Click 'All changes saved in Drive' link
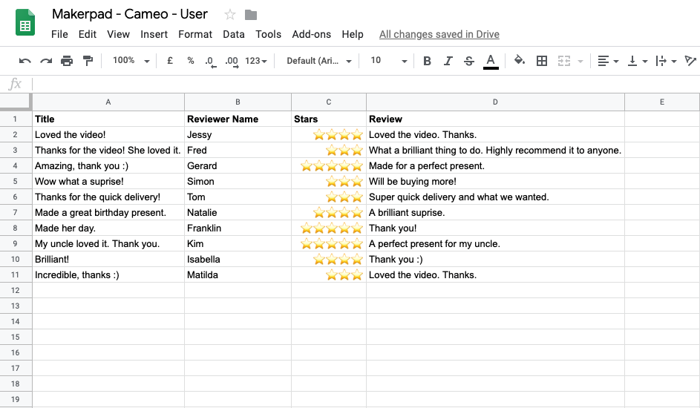The width and height of the screenshot is (700, 408). pyautogui.click(x=439, y=34)
